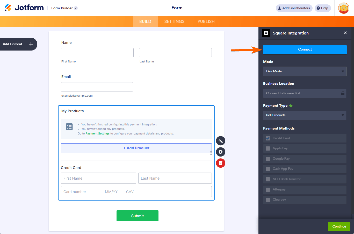354x234 pixels.
Task: Click the green Submit button
Action: coord(138,216)
